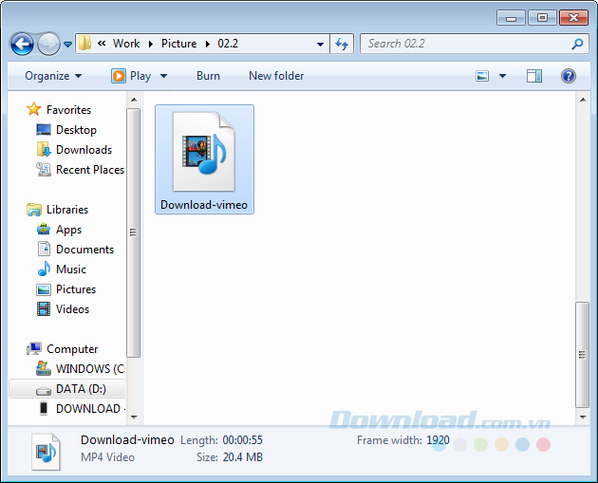
Task: Expand the arrow after Picture breadcrumb
Action: [208, 44]
